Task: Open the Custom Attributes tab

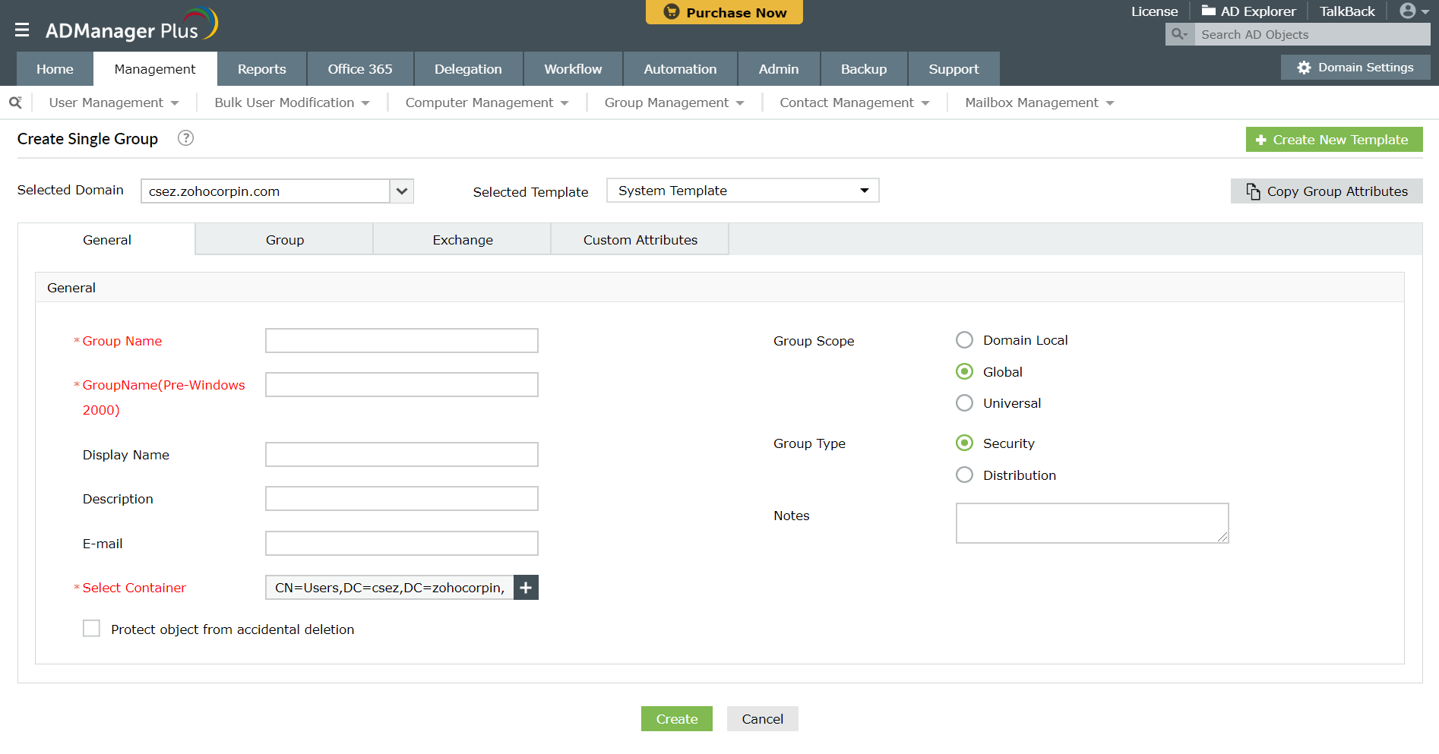Action: (640, 240)
